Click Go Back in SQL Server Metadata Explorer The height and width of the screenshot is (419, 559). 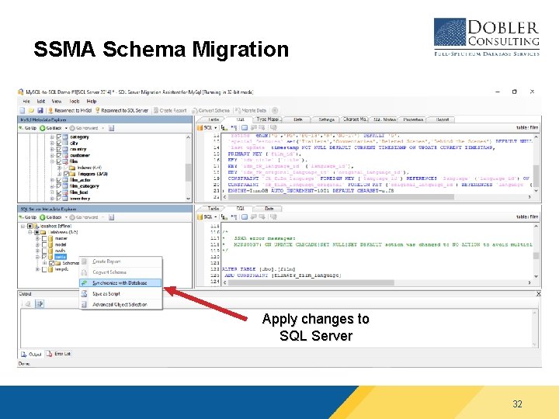coord(51,217)
